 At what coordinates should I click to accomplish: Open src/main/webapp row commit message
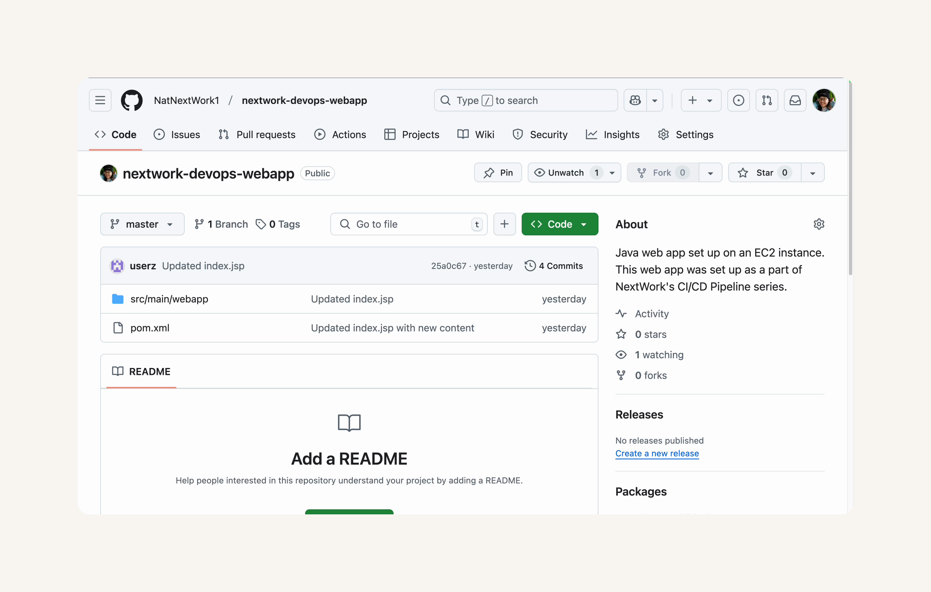pyautogui.click(x=352, y=299)
